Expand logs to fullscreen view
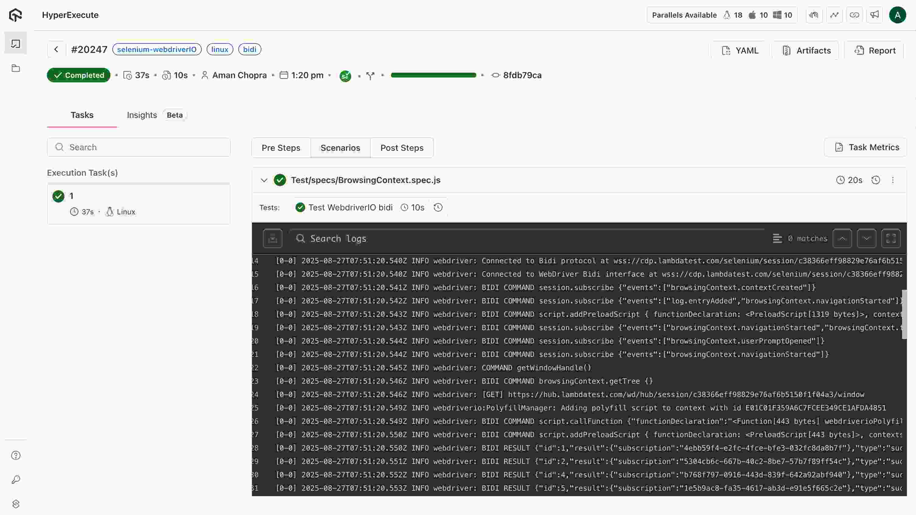Screen dimensions: 916x515 click(x=891, y=238)
